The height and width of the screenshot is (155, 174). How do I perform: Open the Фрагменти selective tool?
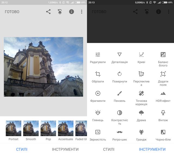98,96
